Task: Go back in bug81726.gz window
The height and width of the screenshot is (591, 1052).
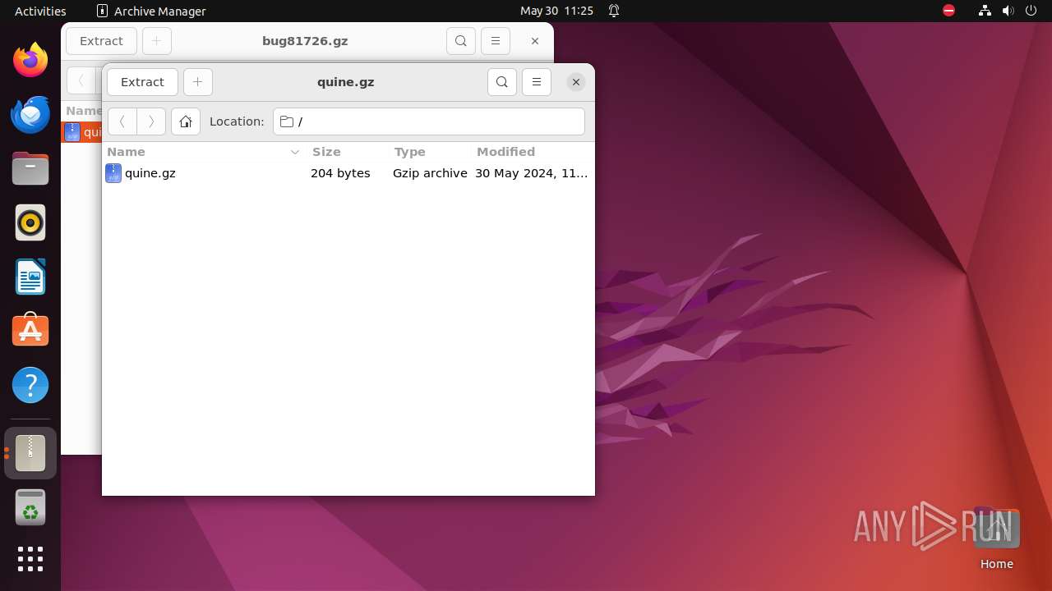Action: [x=81, y=80]
